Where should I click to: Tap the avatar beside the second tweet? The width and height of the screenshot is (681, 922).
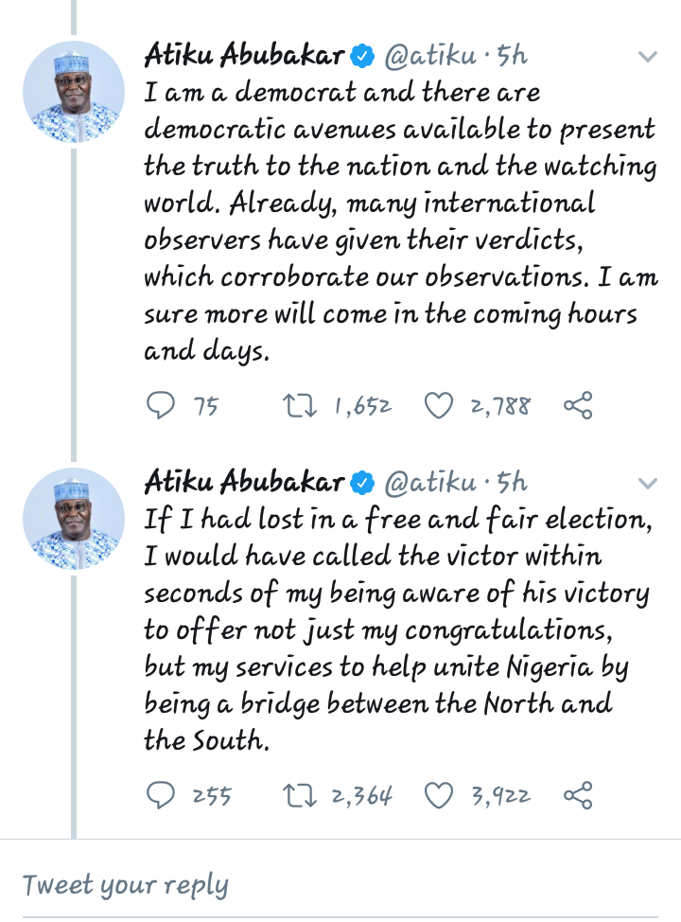coord(74,519)
